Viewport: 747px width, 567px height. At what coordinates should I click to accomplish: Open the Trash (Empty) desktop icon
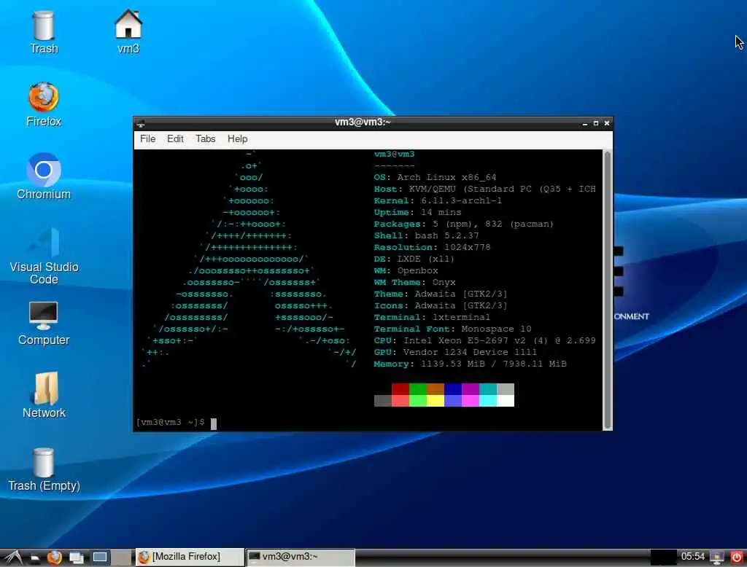pyautogui.click(x=44, y=469)
